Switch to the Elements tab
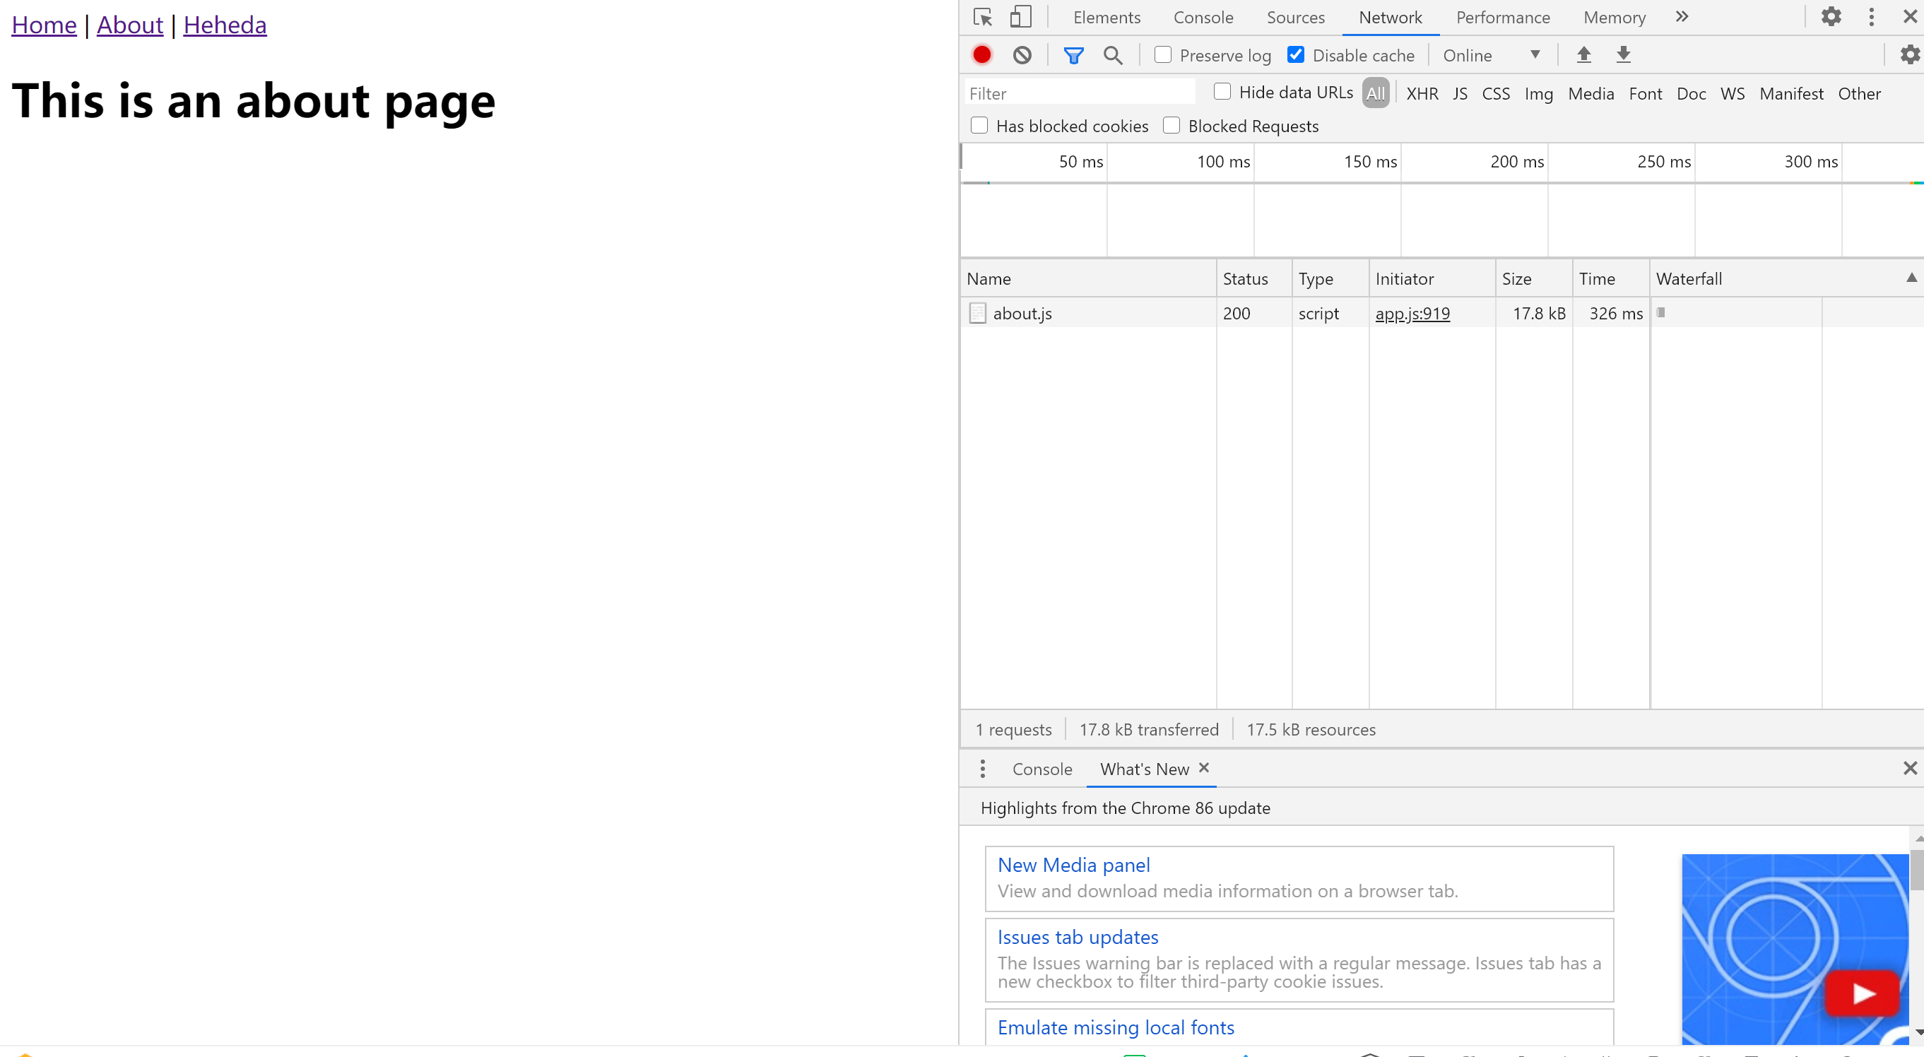 (1106, 17)
